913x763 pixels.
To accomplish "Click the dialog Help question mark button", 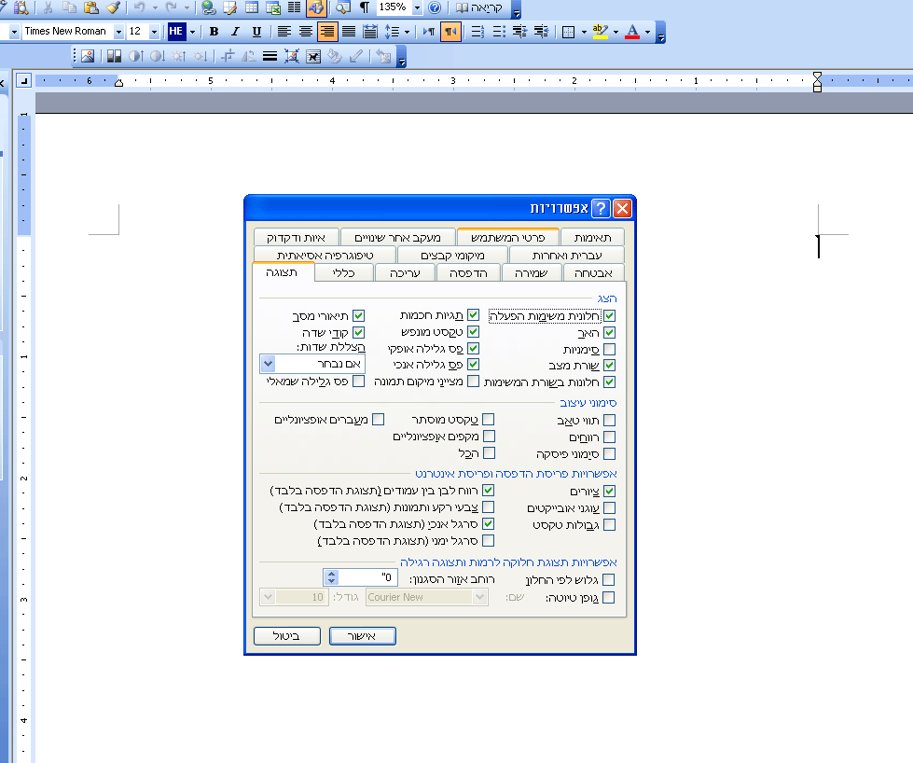I will 601,209.
